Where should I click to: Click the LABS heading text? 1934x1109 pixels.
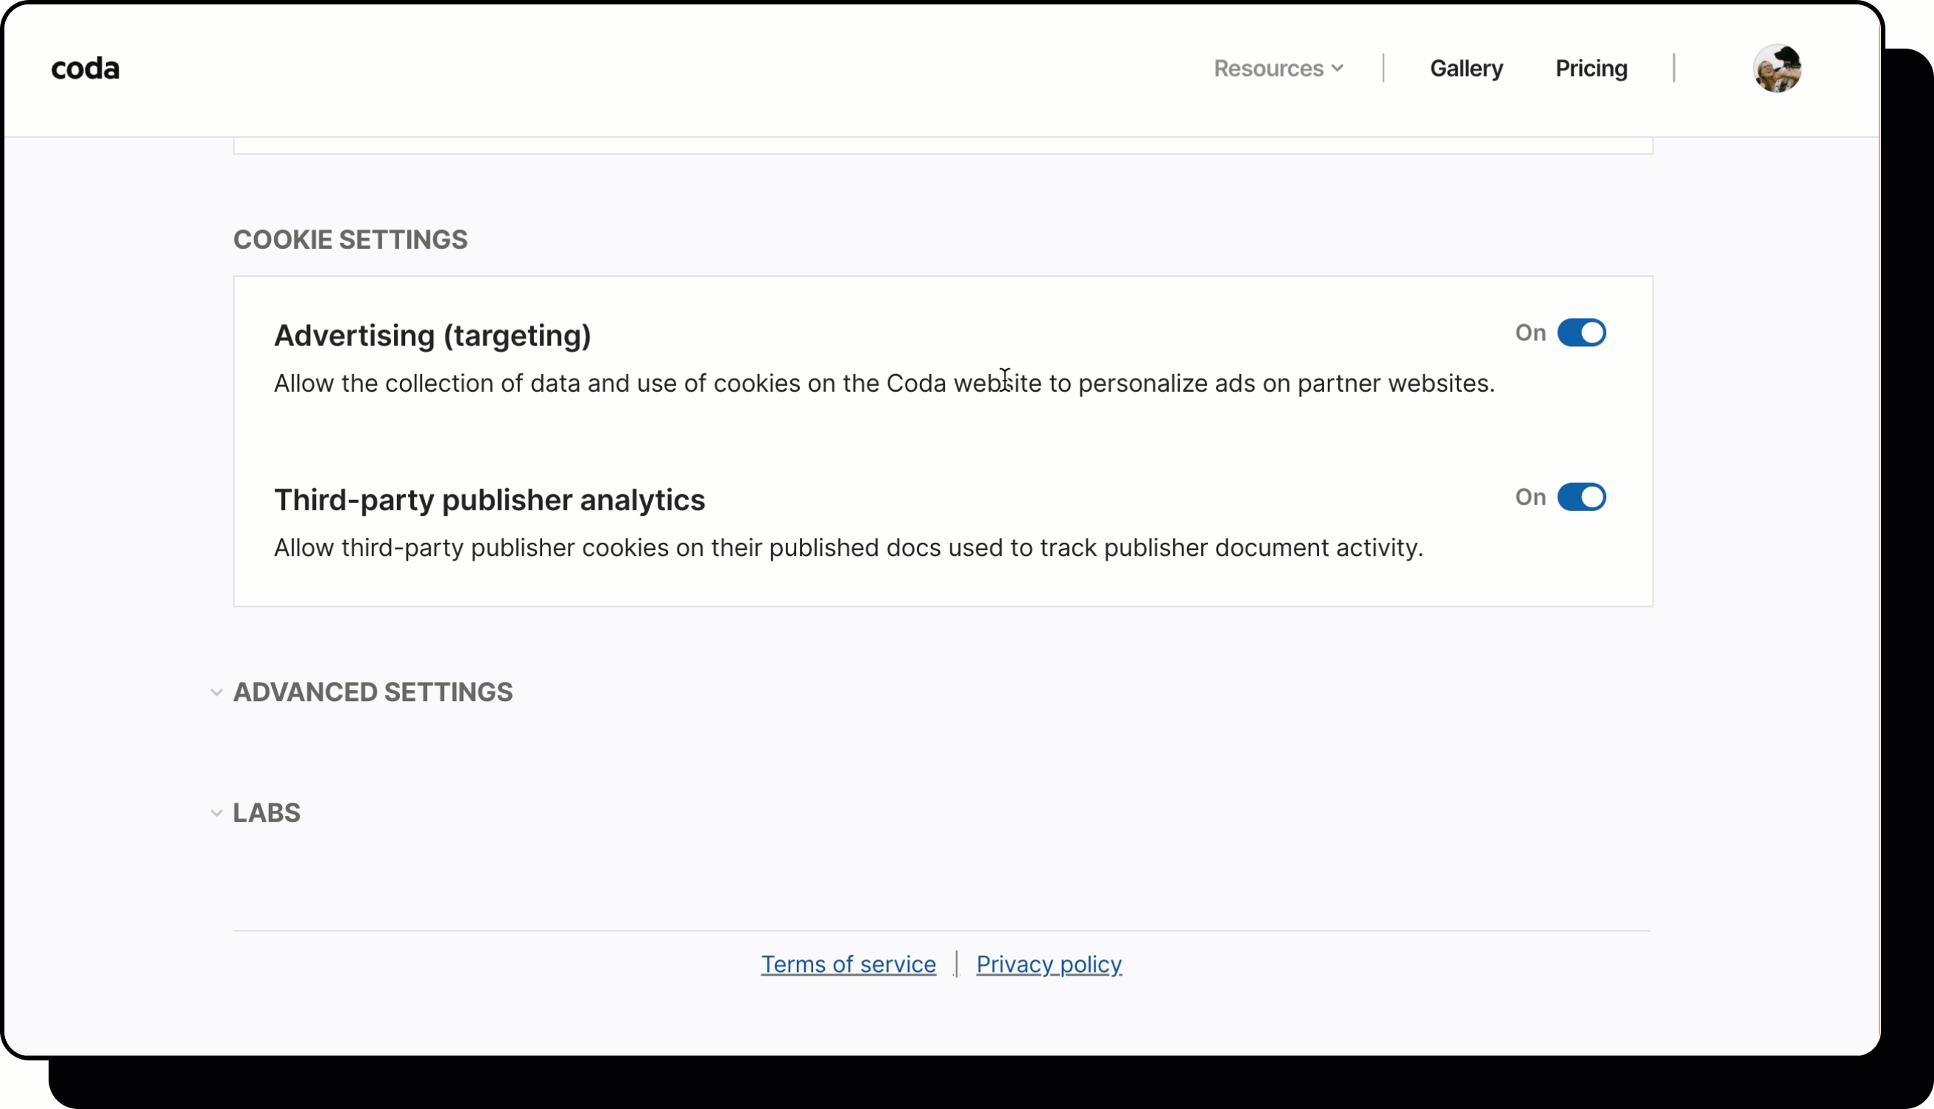point(267,814)
